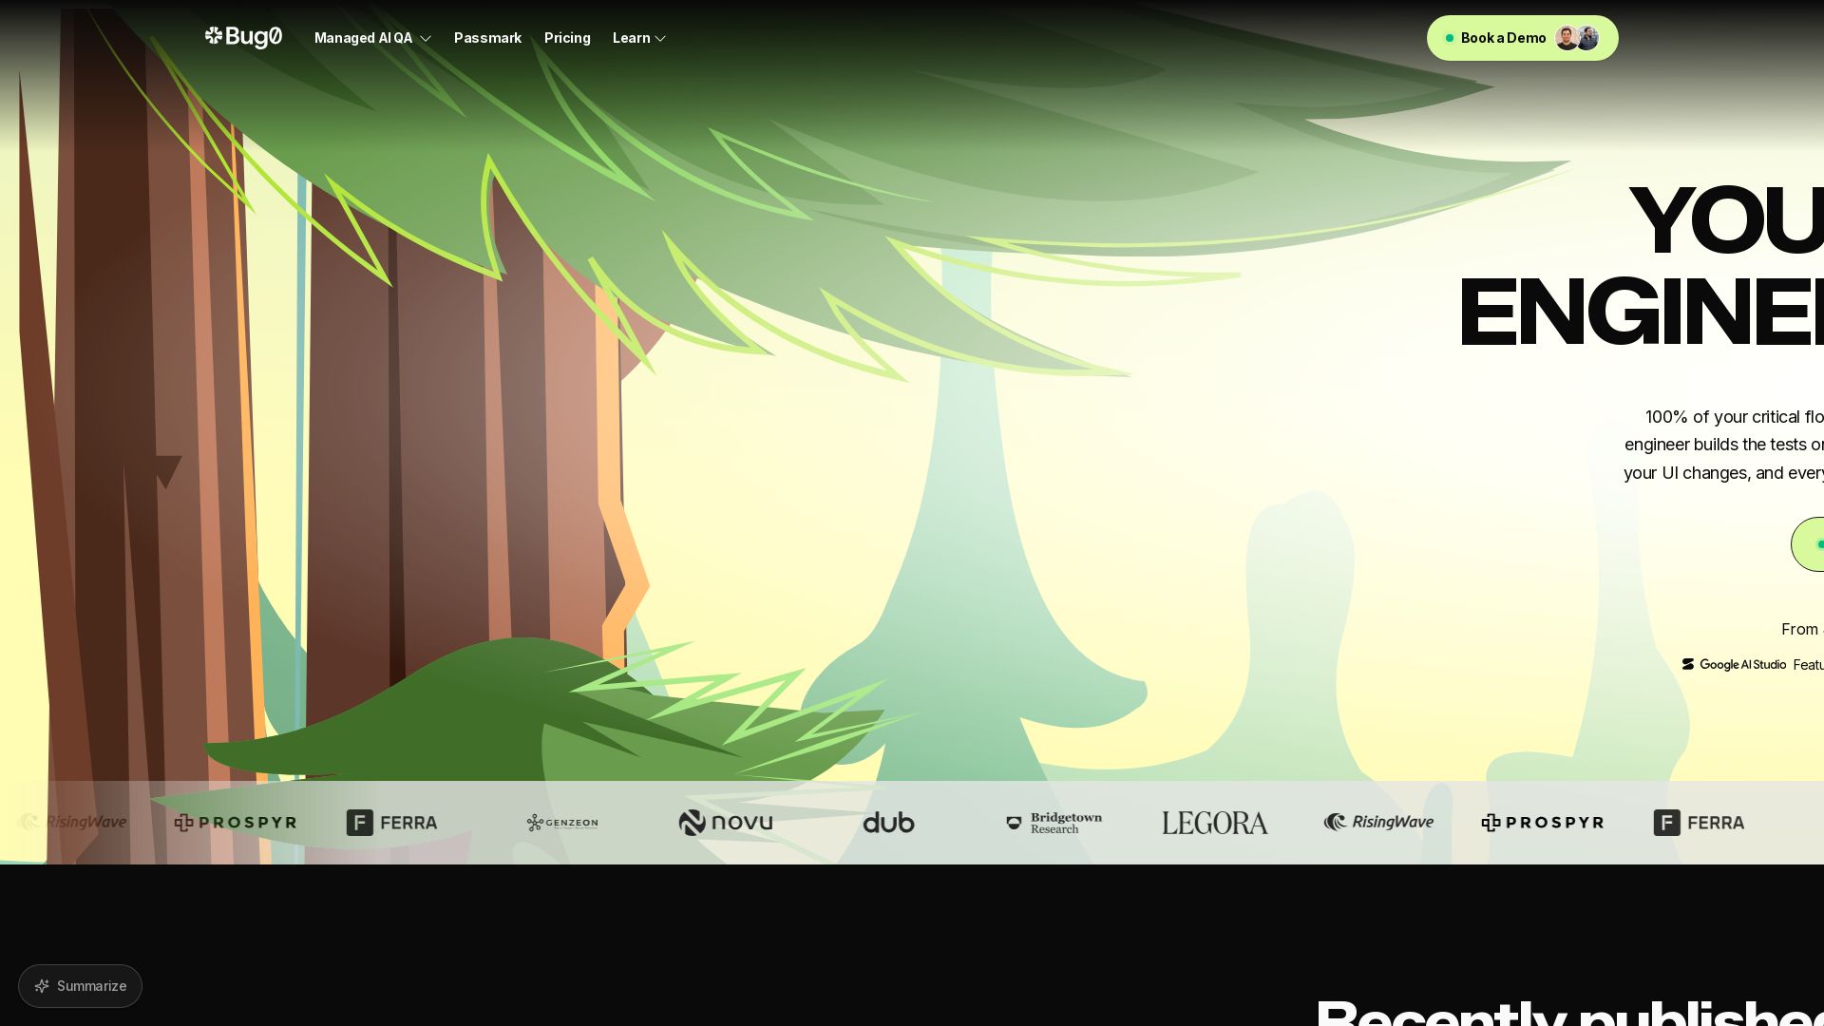
Task: Click the Book a Demo button
Action: pyautogui.click(x=1522, y=38)
